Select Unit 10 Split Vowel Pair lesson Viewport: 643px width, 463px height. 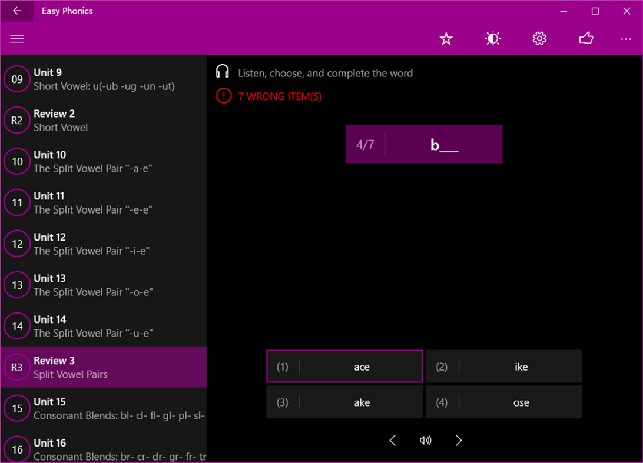(x=104, y=161)
